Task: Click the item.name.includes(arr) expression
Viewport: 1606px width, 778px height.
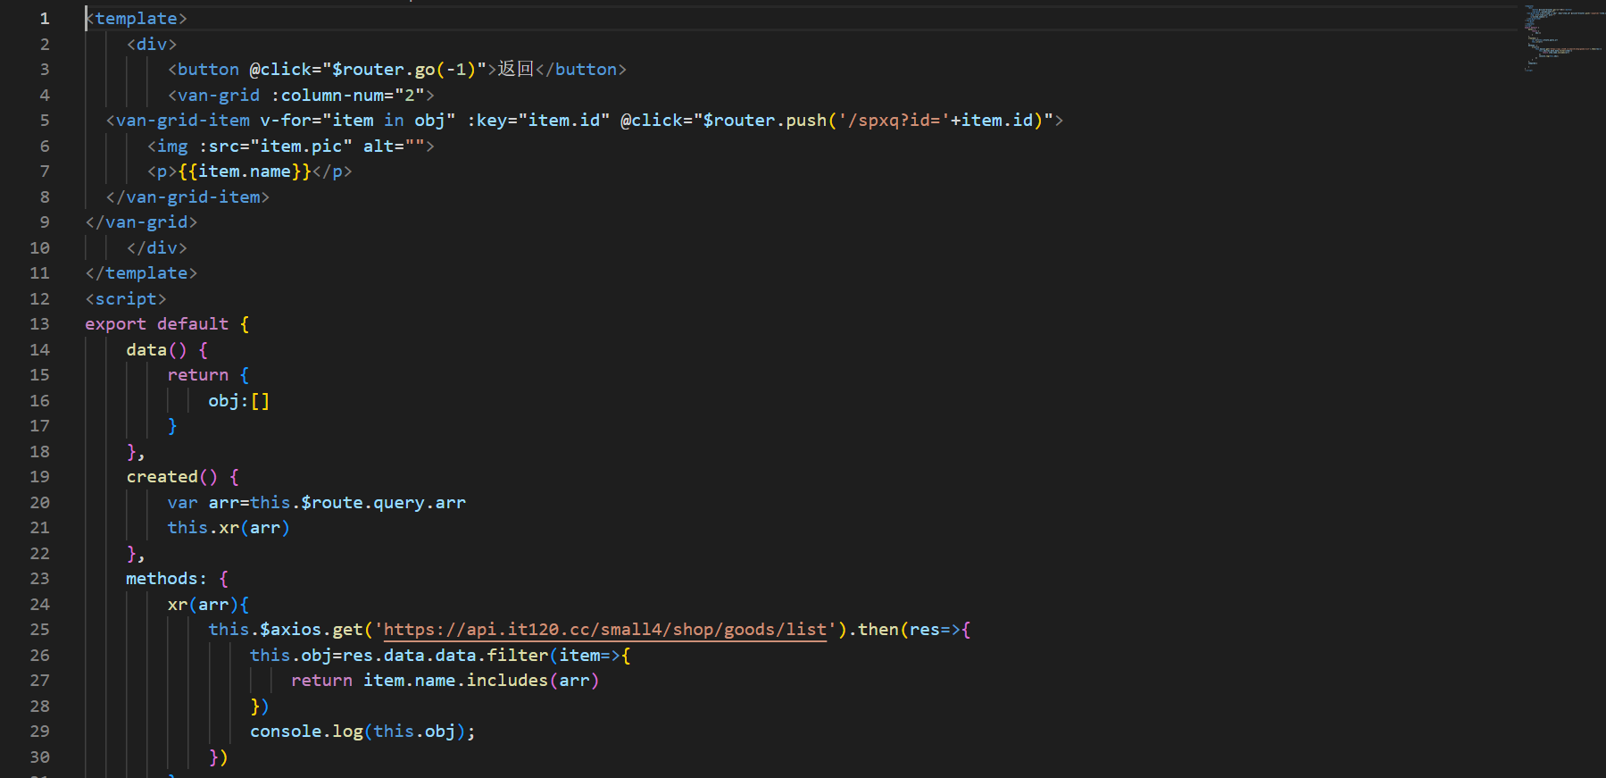Action: click(x=480, y=681)
